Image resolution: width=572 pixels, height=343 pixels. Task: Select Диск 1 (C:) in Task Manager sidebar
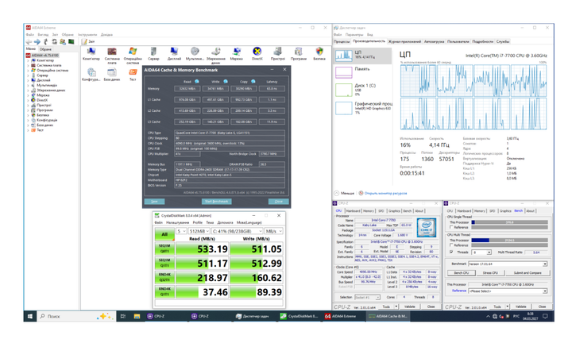362,89
